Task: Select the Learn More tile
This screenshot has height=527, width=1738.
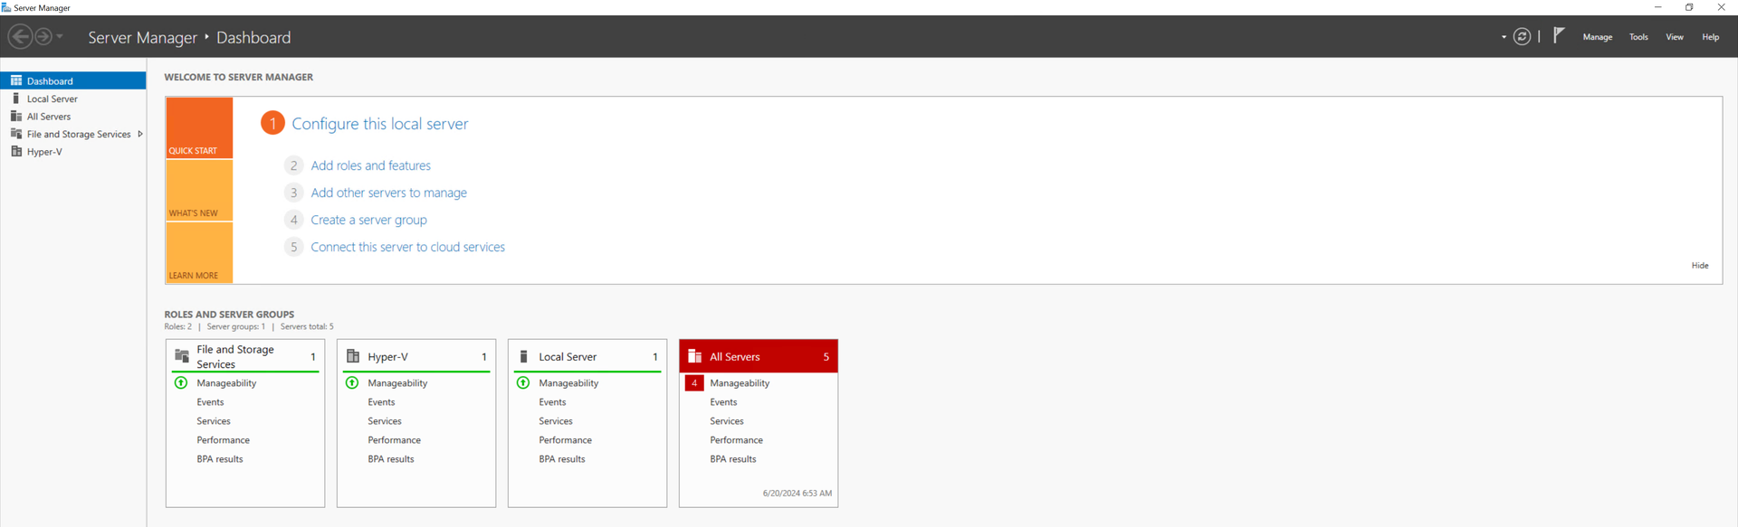Action: (199, 252)
